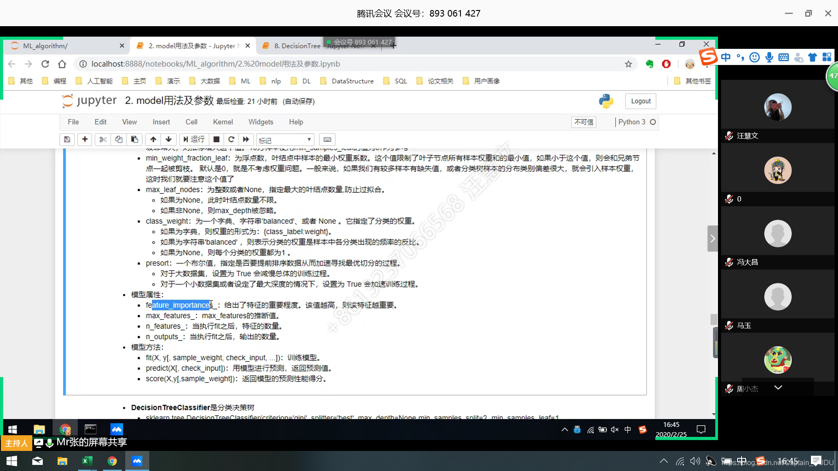Open Chrome from the Windows taskbar
Image resolution: width=838 pixels, height=471 pixels.
click(x=112, y=461)
